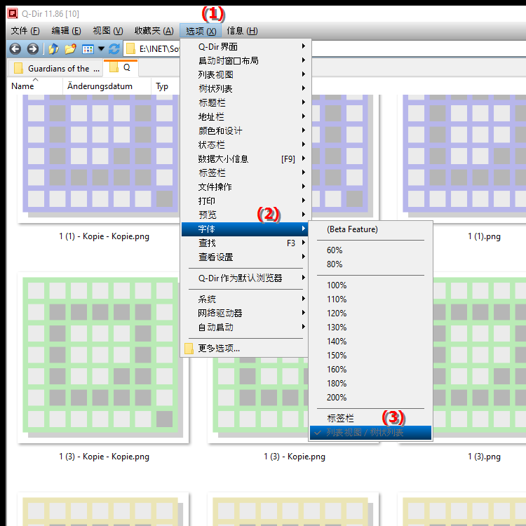The height and width of the screenshot is (526, 526).
Task: Set font size to 150%
Action: 371,356
